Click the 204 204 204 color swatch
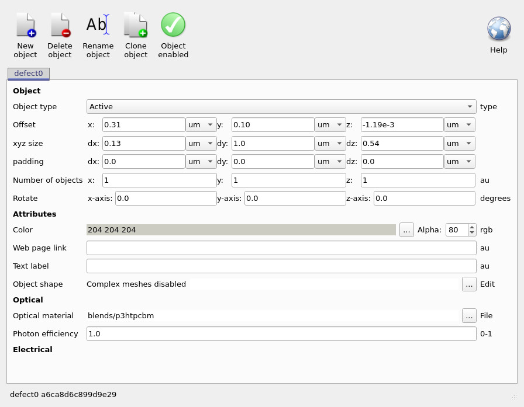This screenshot has height=407, width=524. click(x=240, y=229)
